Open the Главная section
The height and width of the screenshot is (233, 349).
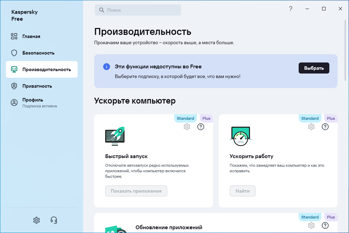pos(42,36)
